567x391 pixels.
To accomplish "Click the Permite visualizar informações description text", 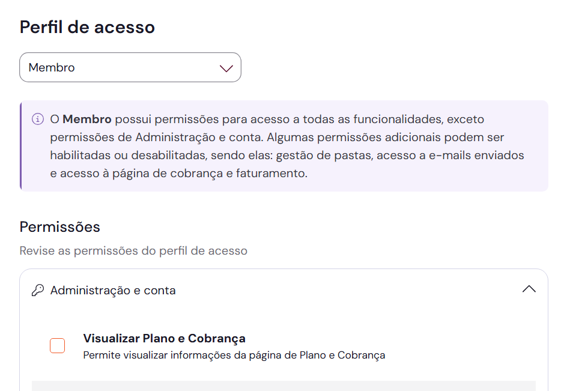I will point(234,355).
